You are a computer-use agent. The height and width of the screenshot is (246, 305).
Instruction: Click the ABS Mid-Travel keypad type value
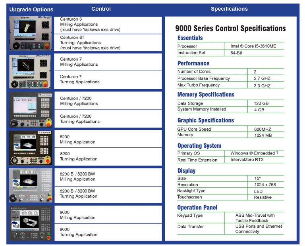[x=255, y=218]
